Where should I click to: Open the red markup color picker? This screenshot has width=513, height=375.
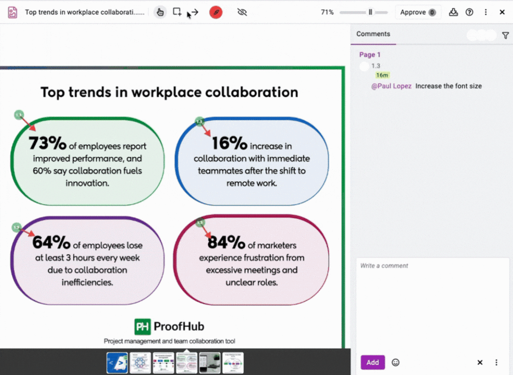[x=215, y=12]
